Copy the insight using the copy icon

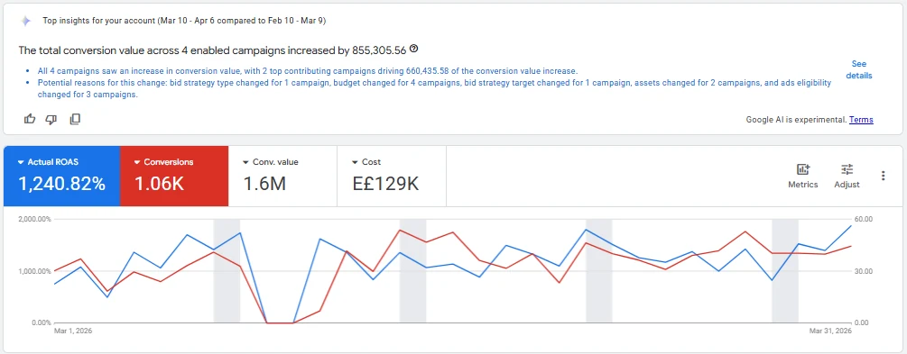pyautogui.click(x=75, y=120)
